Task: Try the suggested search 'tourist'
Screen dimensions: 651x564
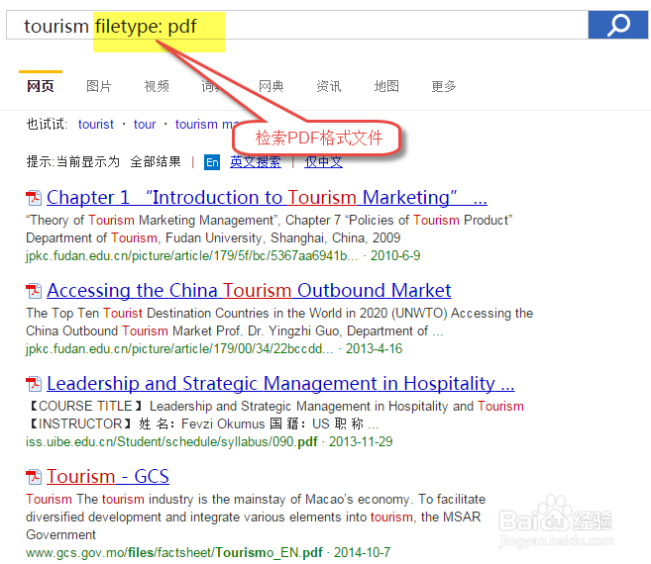Action: pos(96,124)
